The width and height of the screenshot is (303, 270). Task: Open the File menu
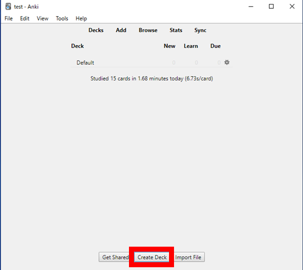(x=8, y=18)
